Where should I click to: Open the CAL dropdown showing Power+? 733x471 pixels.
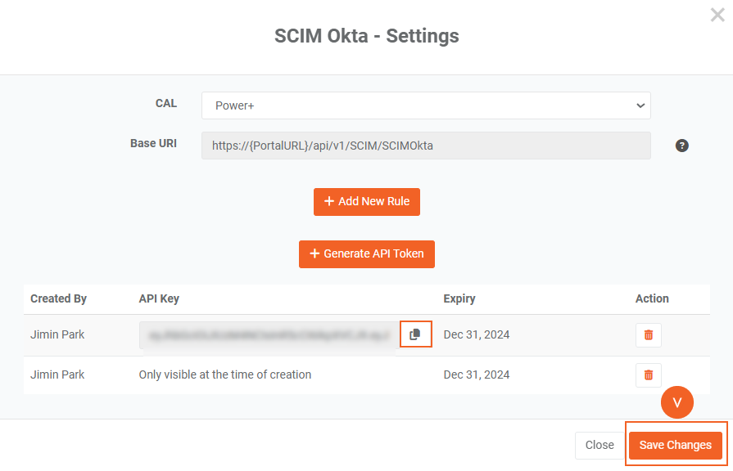pyautogui.click(x=426, y=105)
